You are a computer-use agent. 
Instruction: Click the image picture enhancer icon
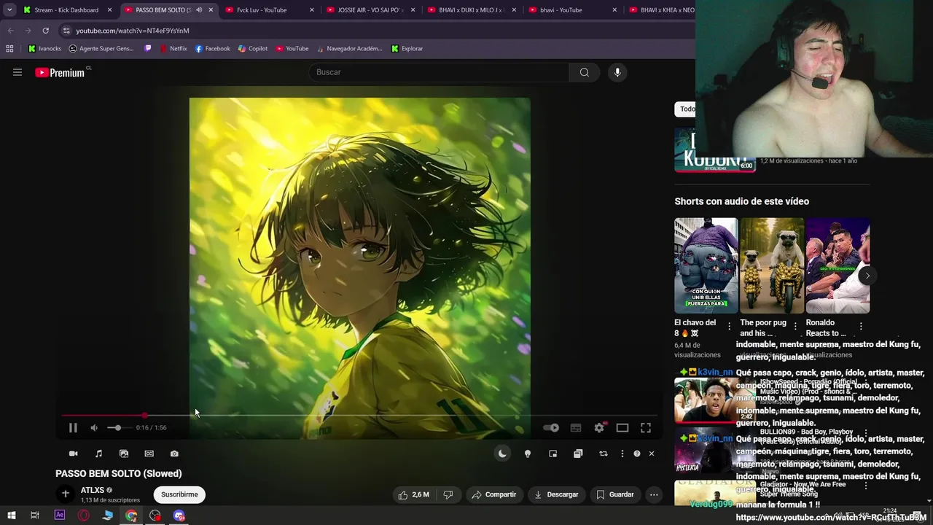(124, 454)
